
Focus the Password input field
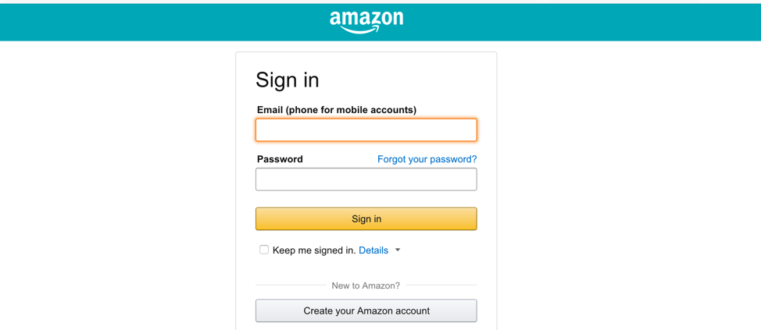pyautogui.click(x=366, y=179)
